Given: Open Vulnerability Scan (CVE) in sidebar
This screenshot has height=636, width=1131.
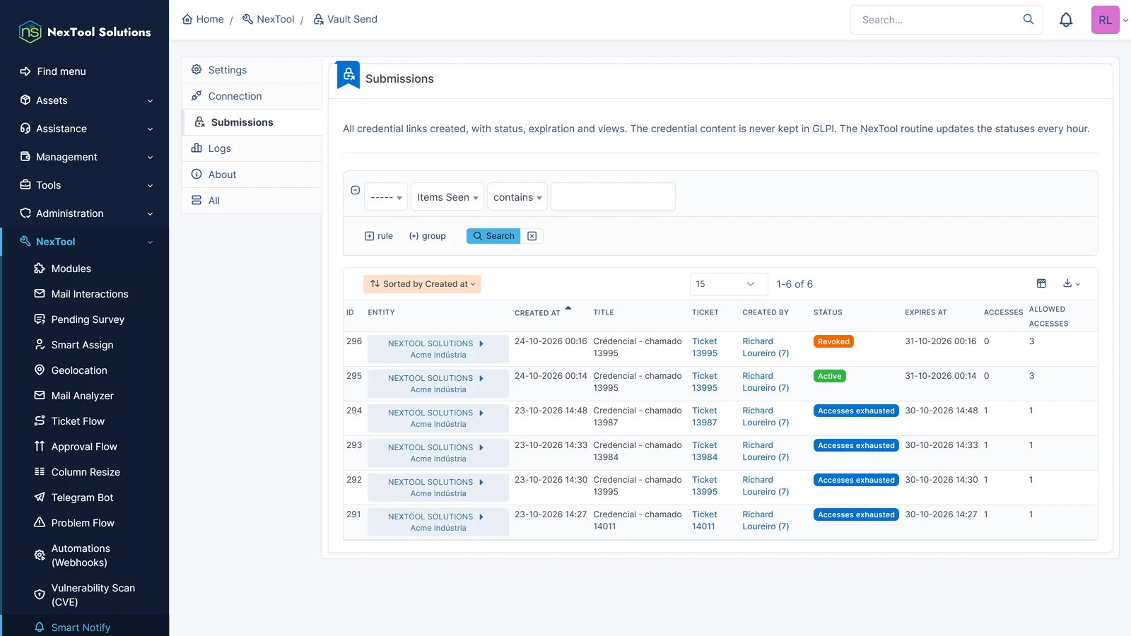Looking at the screenshot, I should (93, 595).
